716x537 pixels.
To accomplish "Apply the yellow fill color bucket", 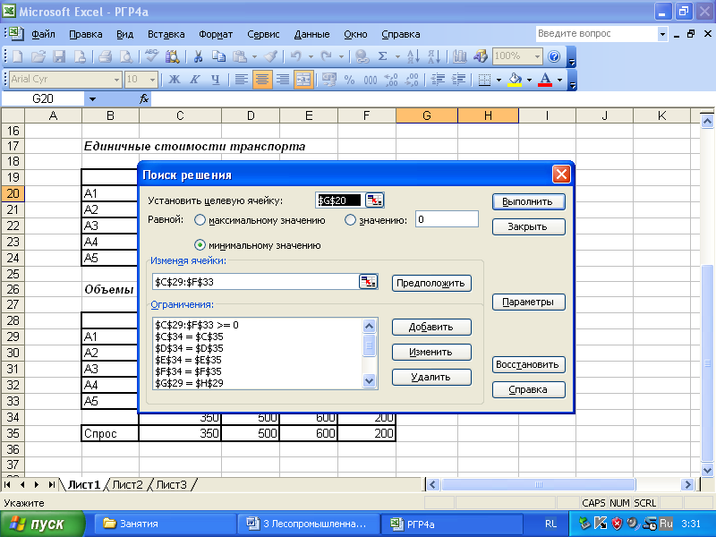I will click(x=516, y=80).
